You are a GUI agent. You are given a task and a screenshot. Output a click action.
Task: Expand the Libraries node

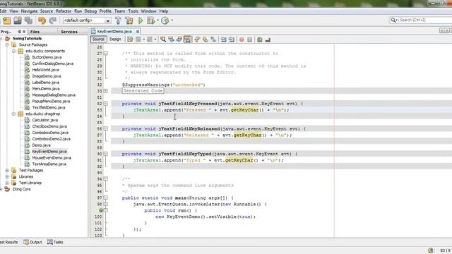(7, 176)
